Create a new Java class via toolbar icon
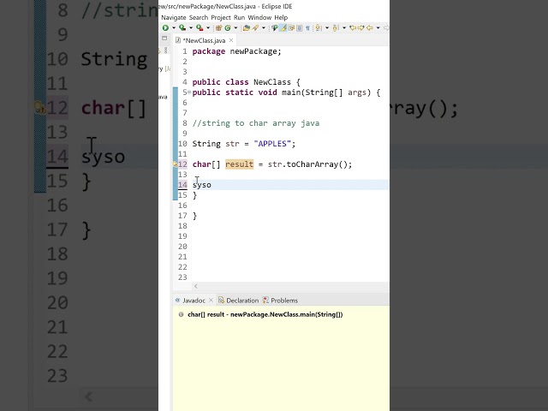This screenshot has height=411, width=548. (228, 28)
